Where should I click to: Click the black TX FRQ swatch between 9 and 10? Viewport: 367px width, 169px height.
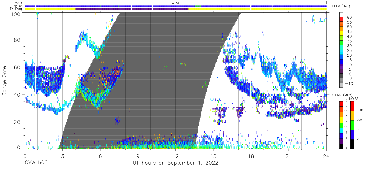pyautogui.click(x=341, y=146)
